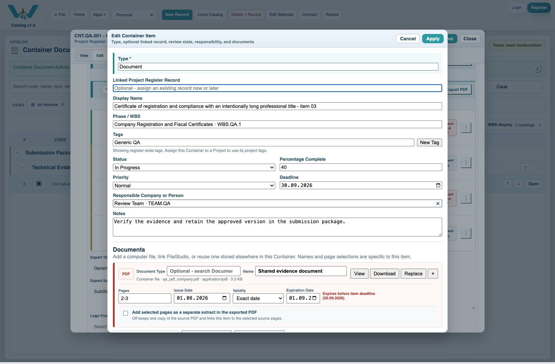555x364 pixels.
Task: Click the PDF file type badge
Action: click(126, 274)
